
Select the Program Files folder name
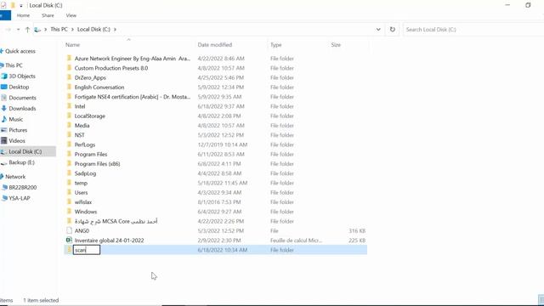click(91, 154)
